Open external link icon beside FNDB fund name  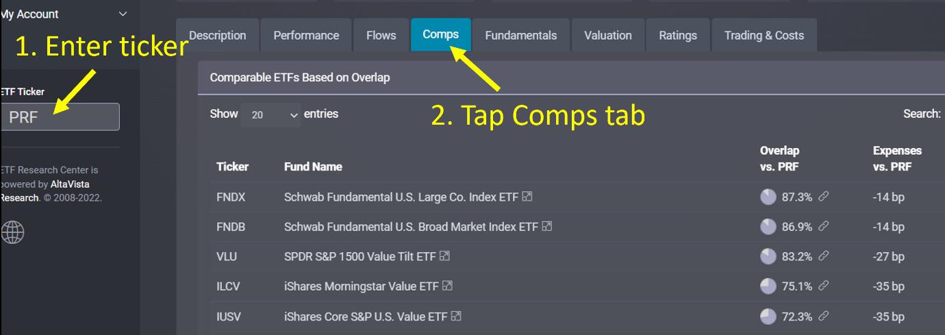coord(547,227)
